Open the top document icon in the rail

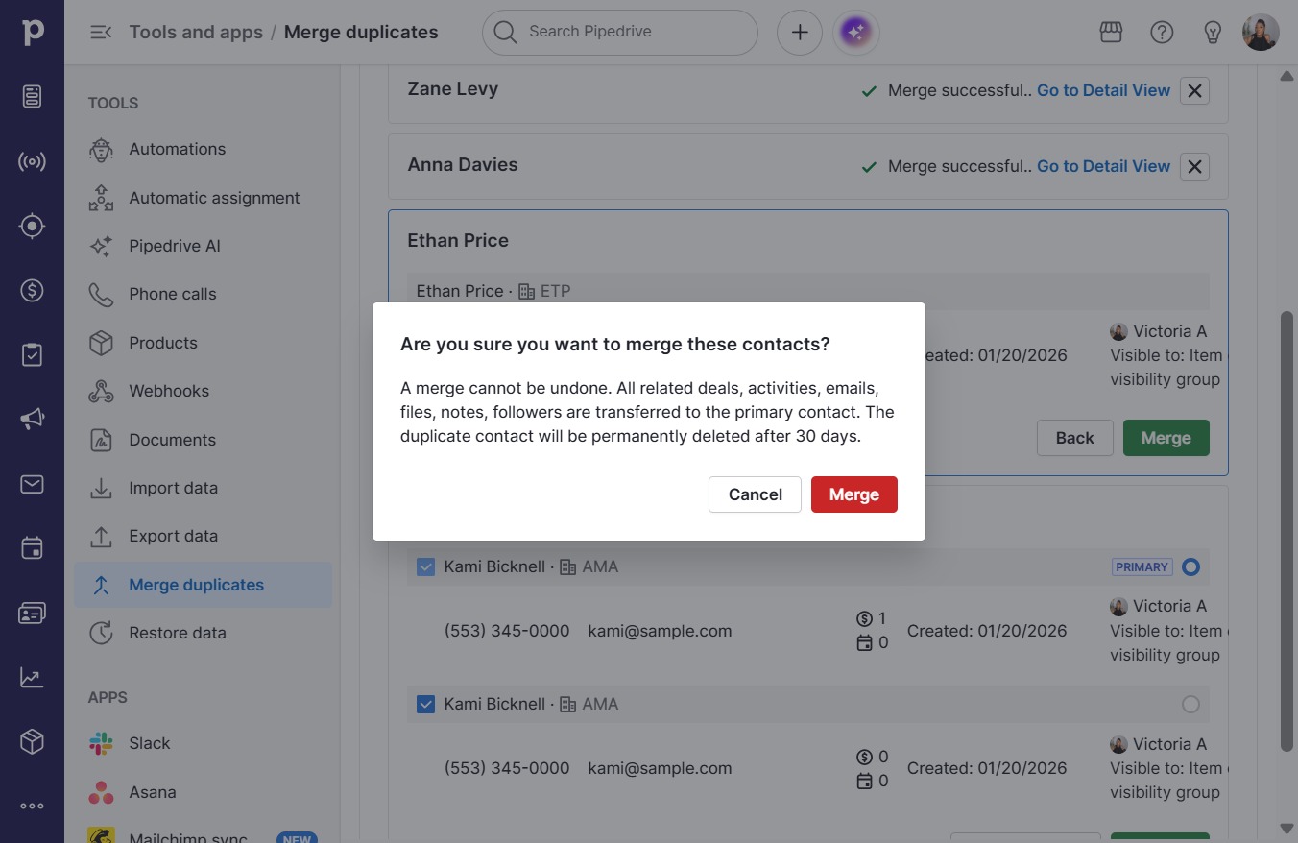[x=32, y=96]
